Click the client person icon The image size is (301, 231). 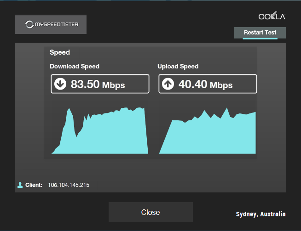(x=20, y=185)
